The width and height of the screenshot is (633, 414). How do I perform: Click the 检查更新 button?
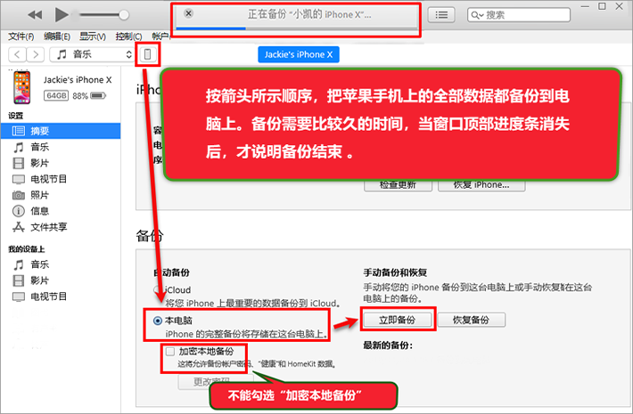click(398, 185)
